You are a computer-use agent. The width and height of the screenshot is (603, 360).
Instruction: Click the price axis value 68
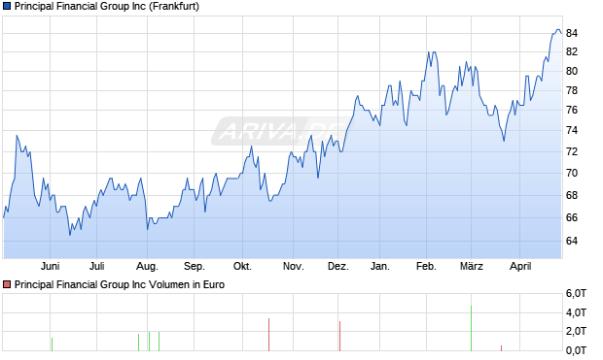pyautogui.click(x=572, y=195)
